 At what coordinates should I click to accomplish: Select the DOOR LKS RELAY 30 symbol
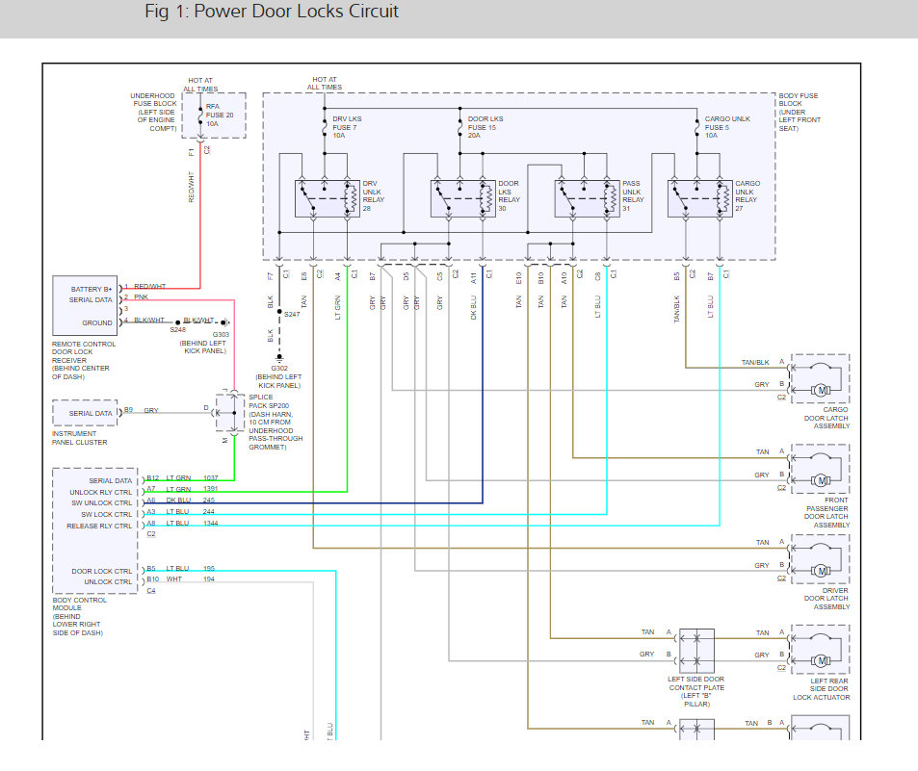[x=463, y=199]
